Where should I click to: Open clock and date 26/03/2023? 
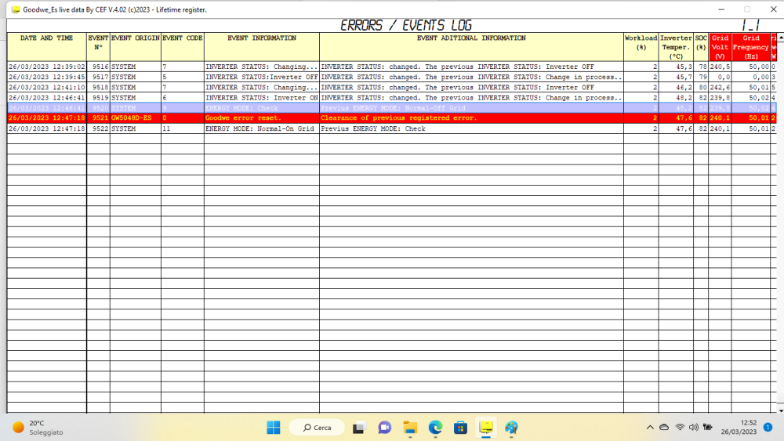(x=739, y=428)
